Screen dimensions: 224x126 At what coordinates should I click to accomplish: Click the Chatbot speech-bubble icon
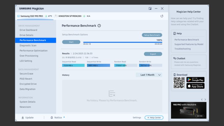[x=174, y=58]
